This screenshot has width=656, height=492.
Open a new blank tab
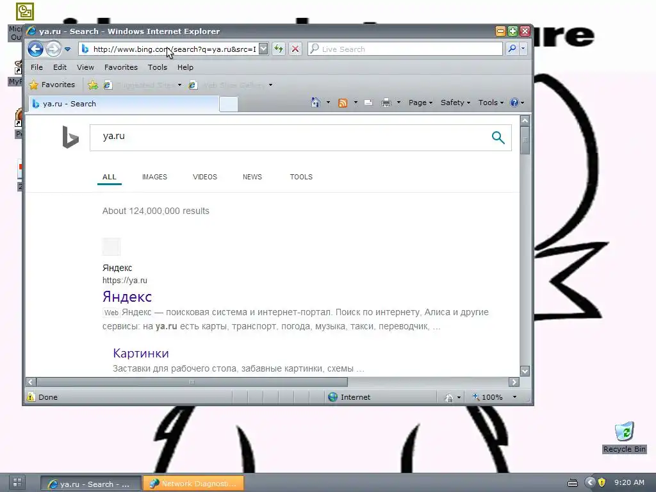(229, 104)
